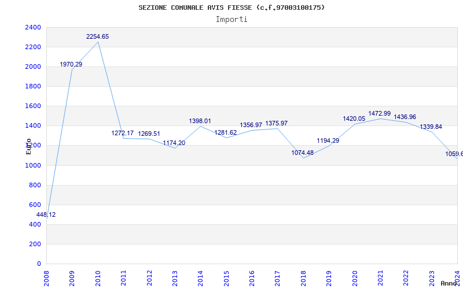Click the x-axis year 2019

point(329,278)
